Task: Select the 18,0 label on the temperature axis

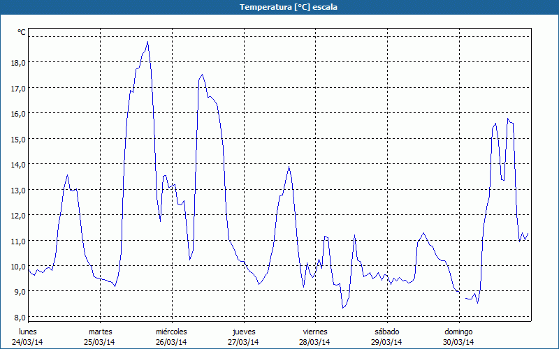Action: coord(18,62)
